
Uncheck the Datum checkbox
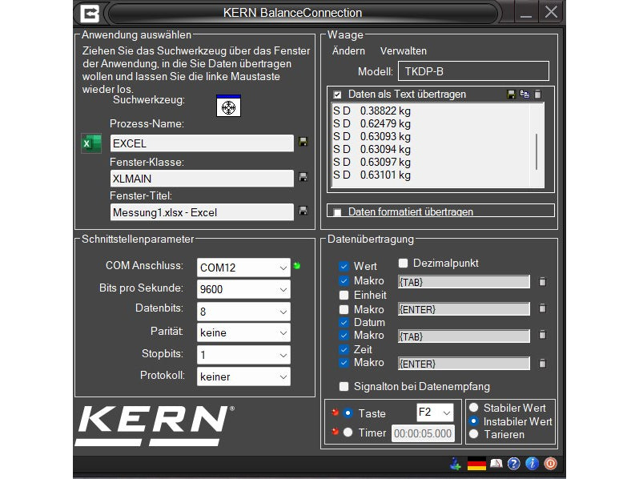[x=344, y=323]
